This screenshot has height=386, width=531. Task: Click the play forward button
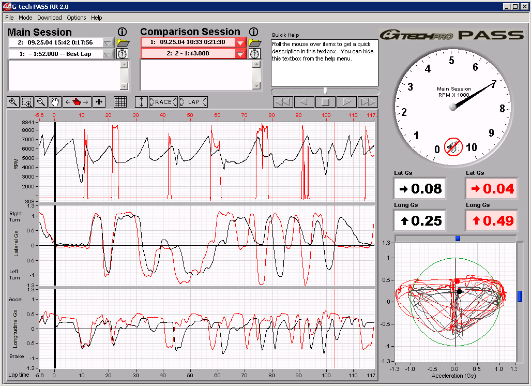coord(346,102)
